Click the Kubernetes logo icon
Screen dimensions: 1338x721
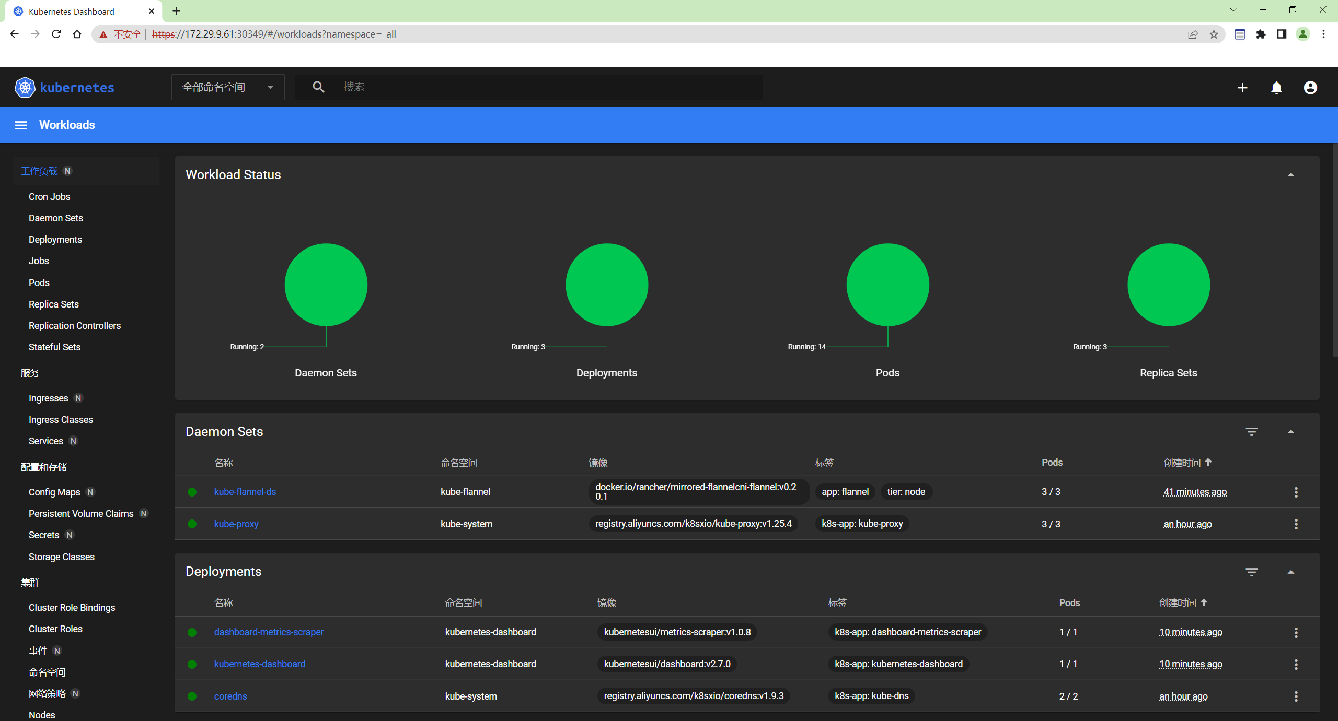tap(25, 87)
